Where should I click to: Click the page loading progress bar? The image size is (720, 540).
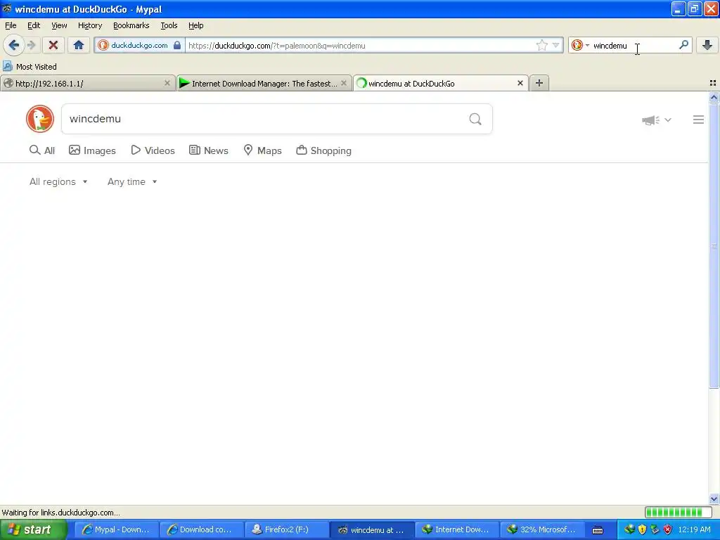pos(678,512)
